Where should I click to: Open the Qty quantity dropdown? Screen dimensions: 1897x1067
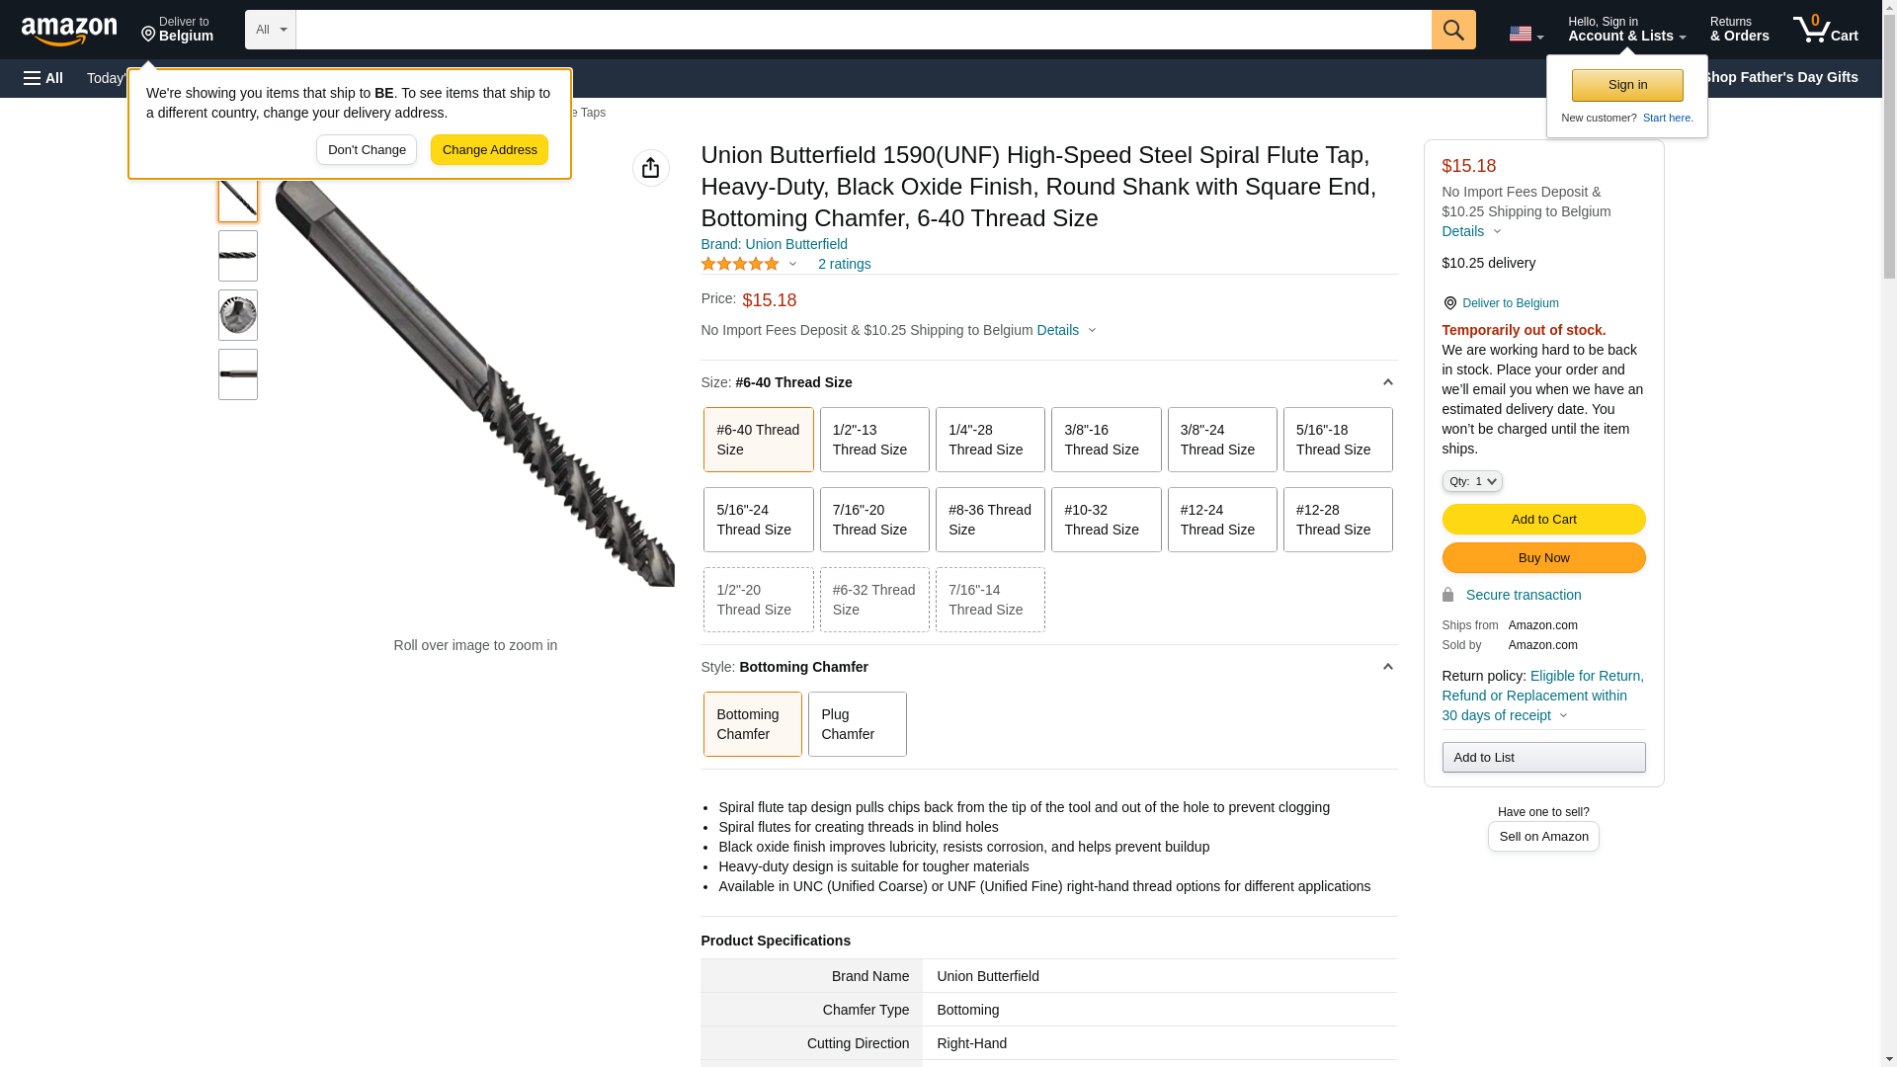[1471, 481]
